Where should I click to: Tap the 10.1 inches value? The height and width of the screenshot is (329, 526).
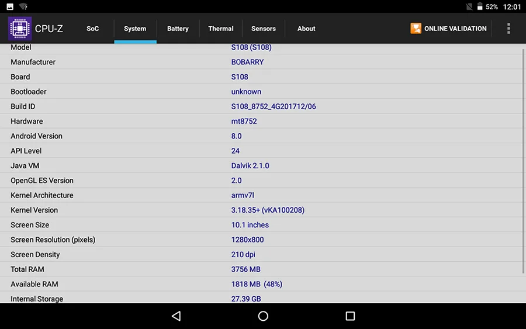(x=250, y=225)
